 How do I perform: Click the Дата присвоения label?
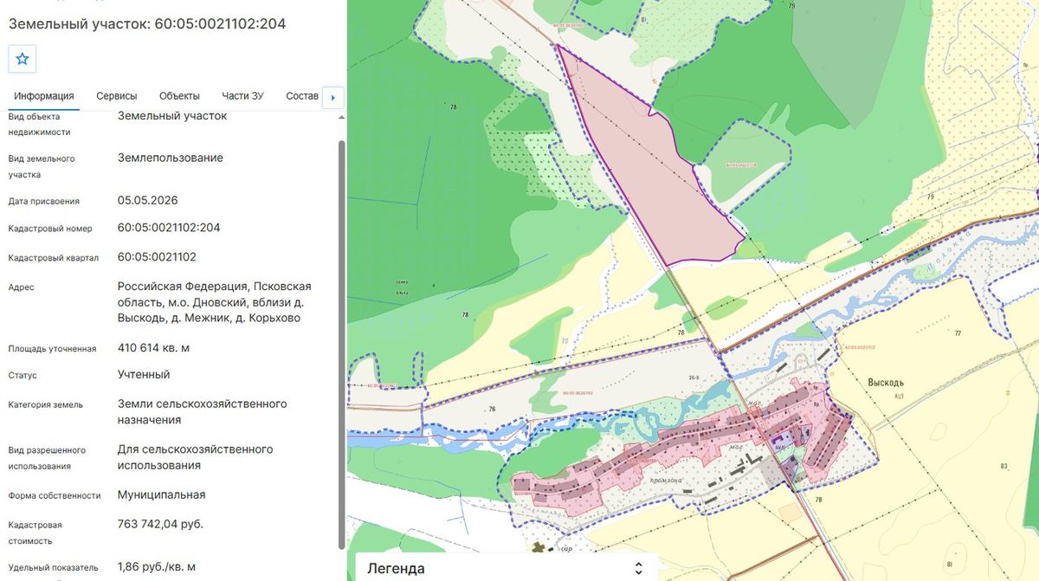coord(44,201)
